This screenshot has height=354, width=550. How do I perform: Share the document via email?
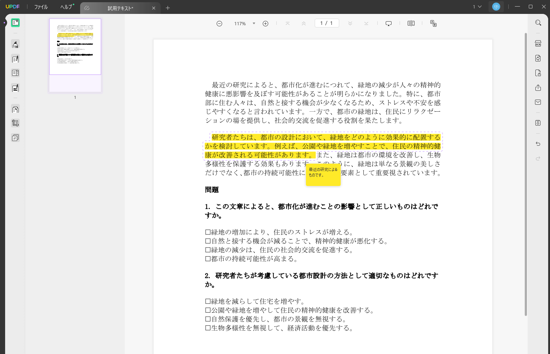coord(538,102)
